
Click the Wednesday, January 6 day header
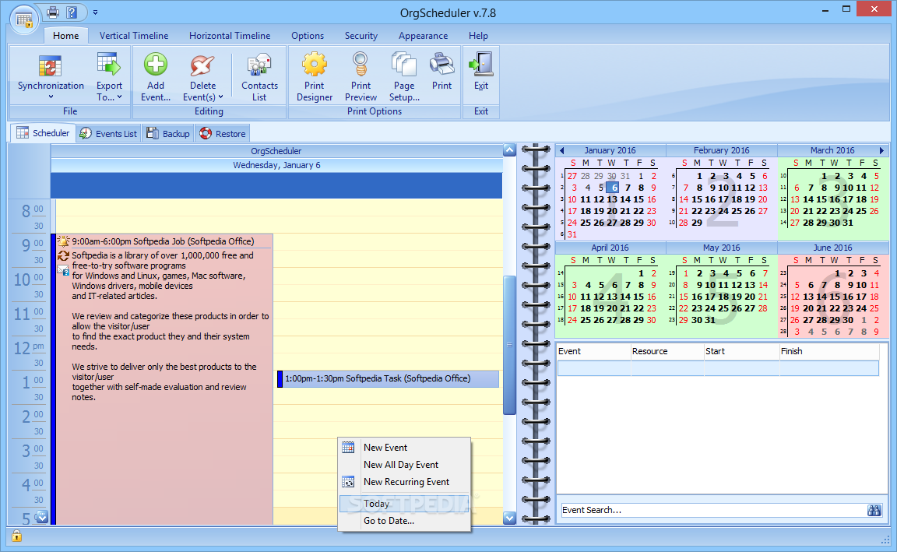click(276, 165)
